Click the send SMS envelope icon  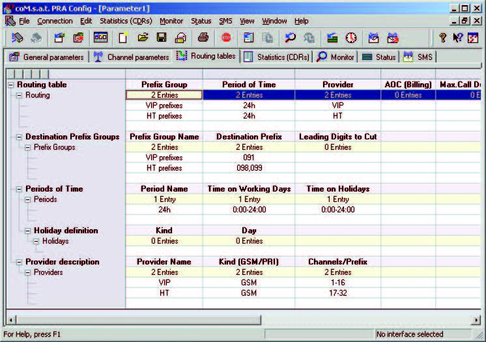click(393, 38)
